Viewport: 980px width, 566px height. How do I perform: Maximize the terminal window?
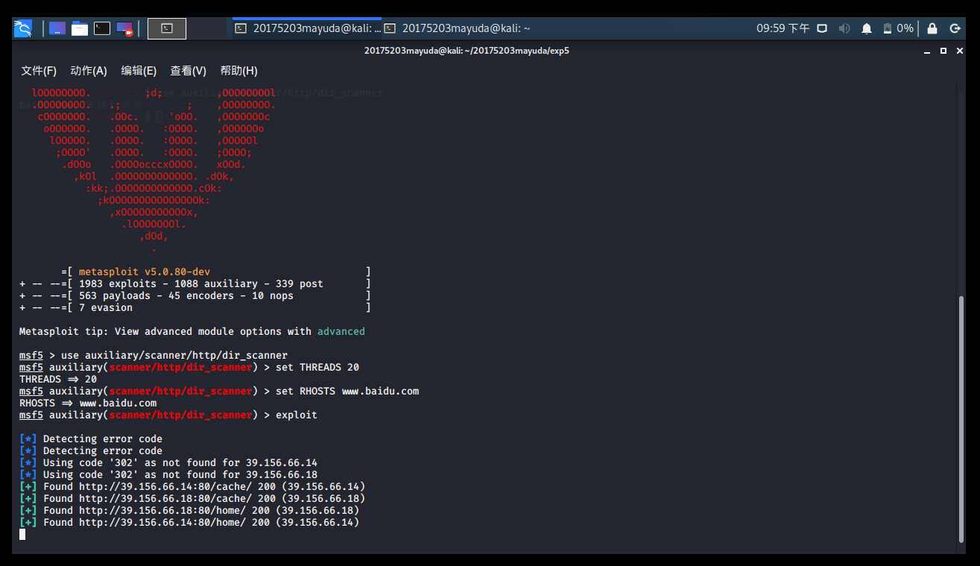tap(943, 51)
